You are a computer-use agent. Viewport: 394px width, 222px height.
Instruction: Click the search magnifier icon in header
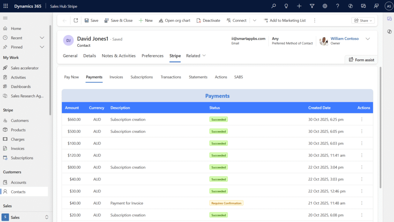[274, 6]
